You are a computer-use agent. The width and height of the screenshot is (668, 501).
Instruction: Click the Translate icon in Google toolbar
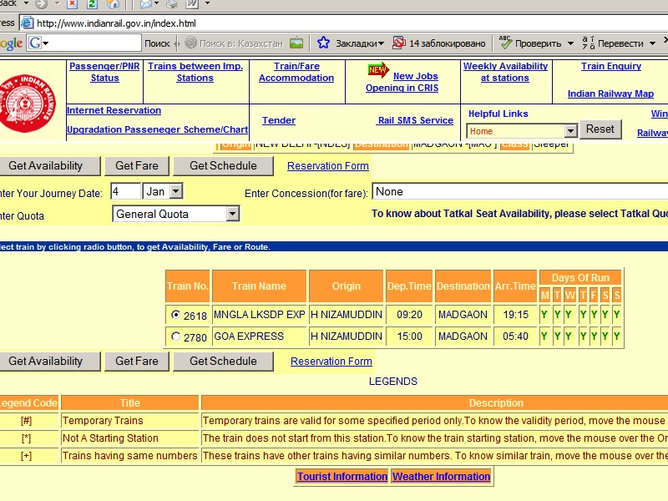tap(588, 43)
